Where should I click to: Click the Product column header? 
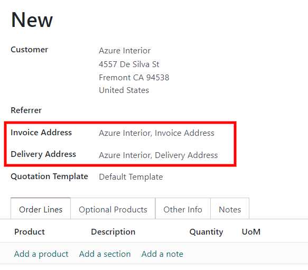[x=30, y=231]
